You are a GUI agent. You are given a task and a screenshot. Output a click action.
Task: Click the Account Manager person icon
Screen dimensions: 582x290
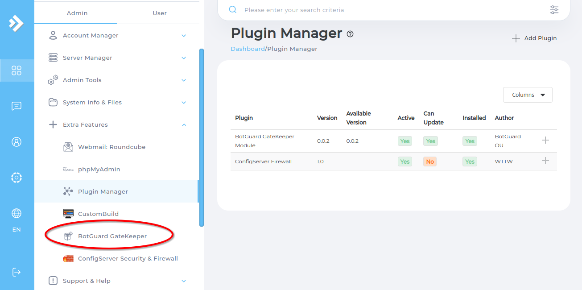(x=53, y=35)
